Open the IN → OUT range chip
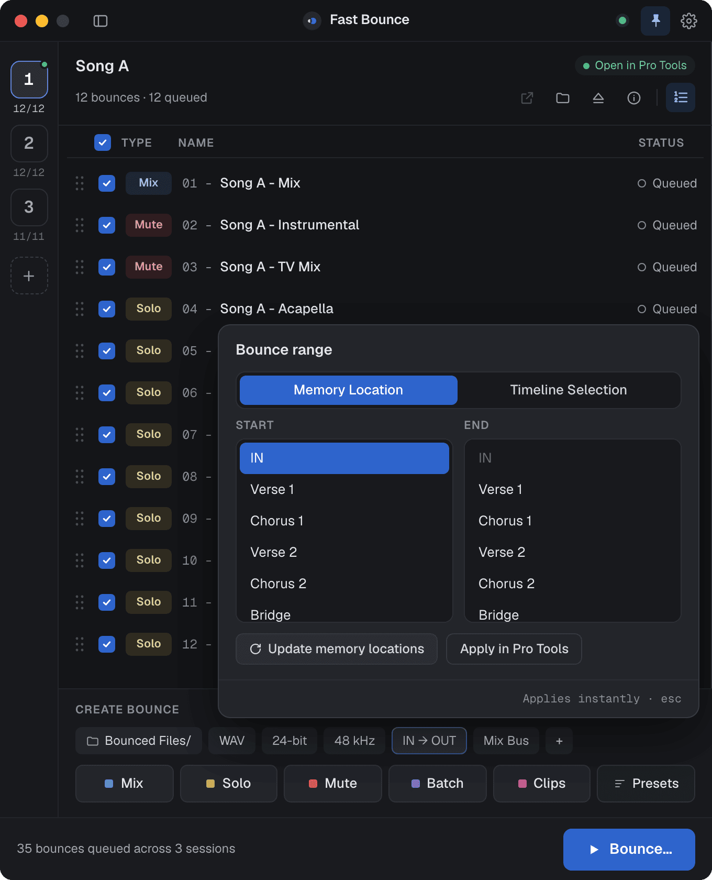712x880 pixels. 429,741
